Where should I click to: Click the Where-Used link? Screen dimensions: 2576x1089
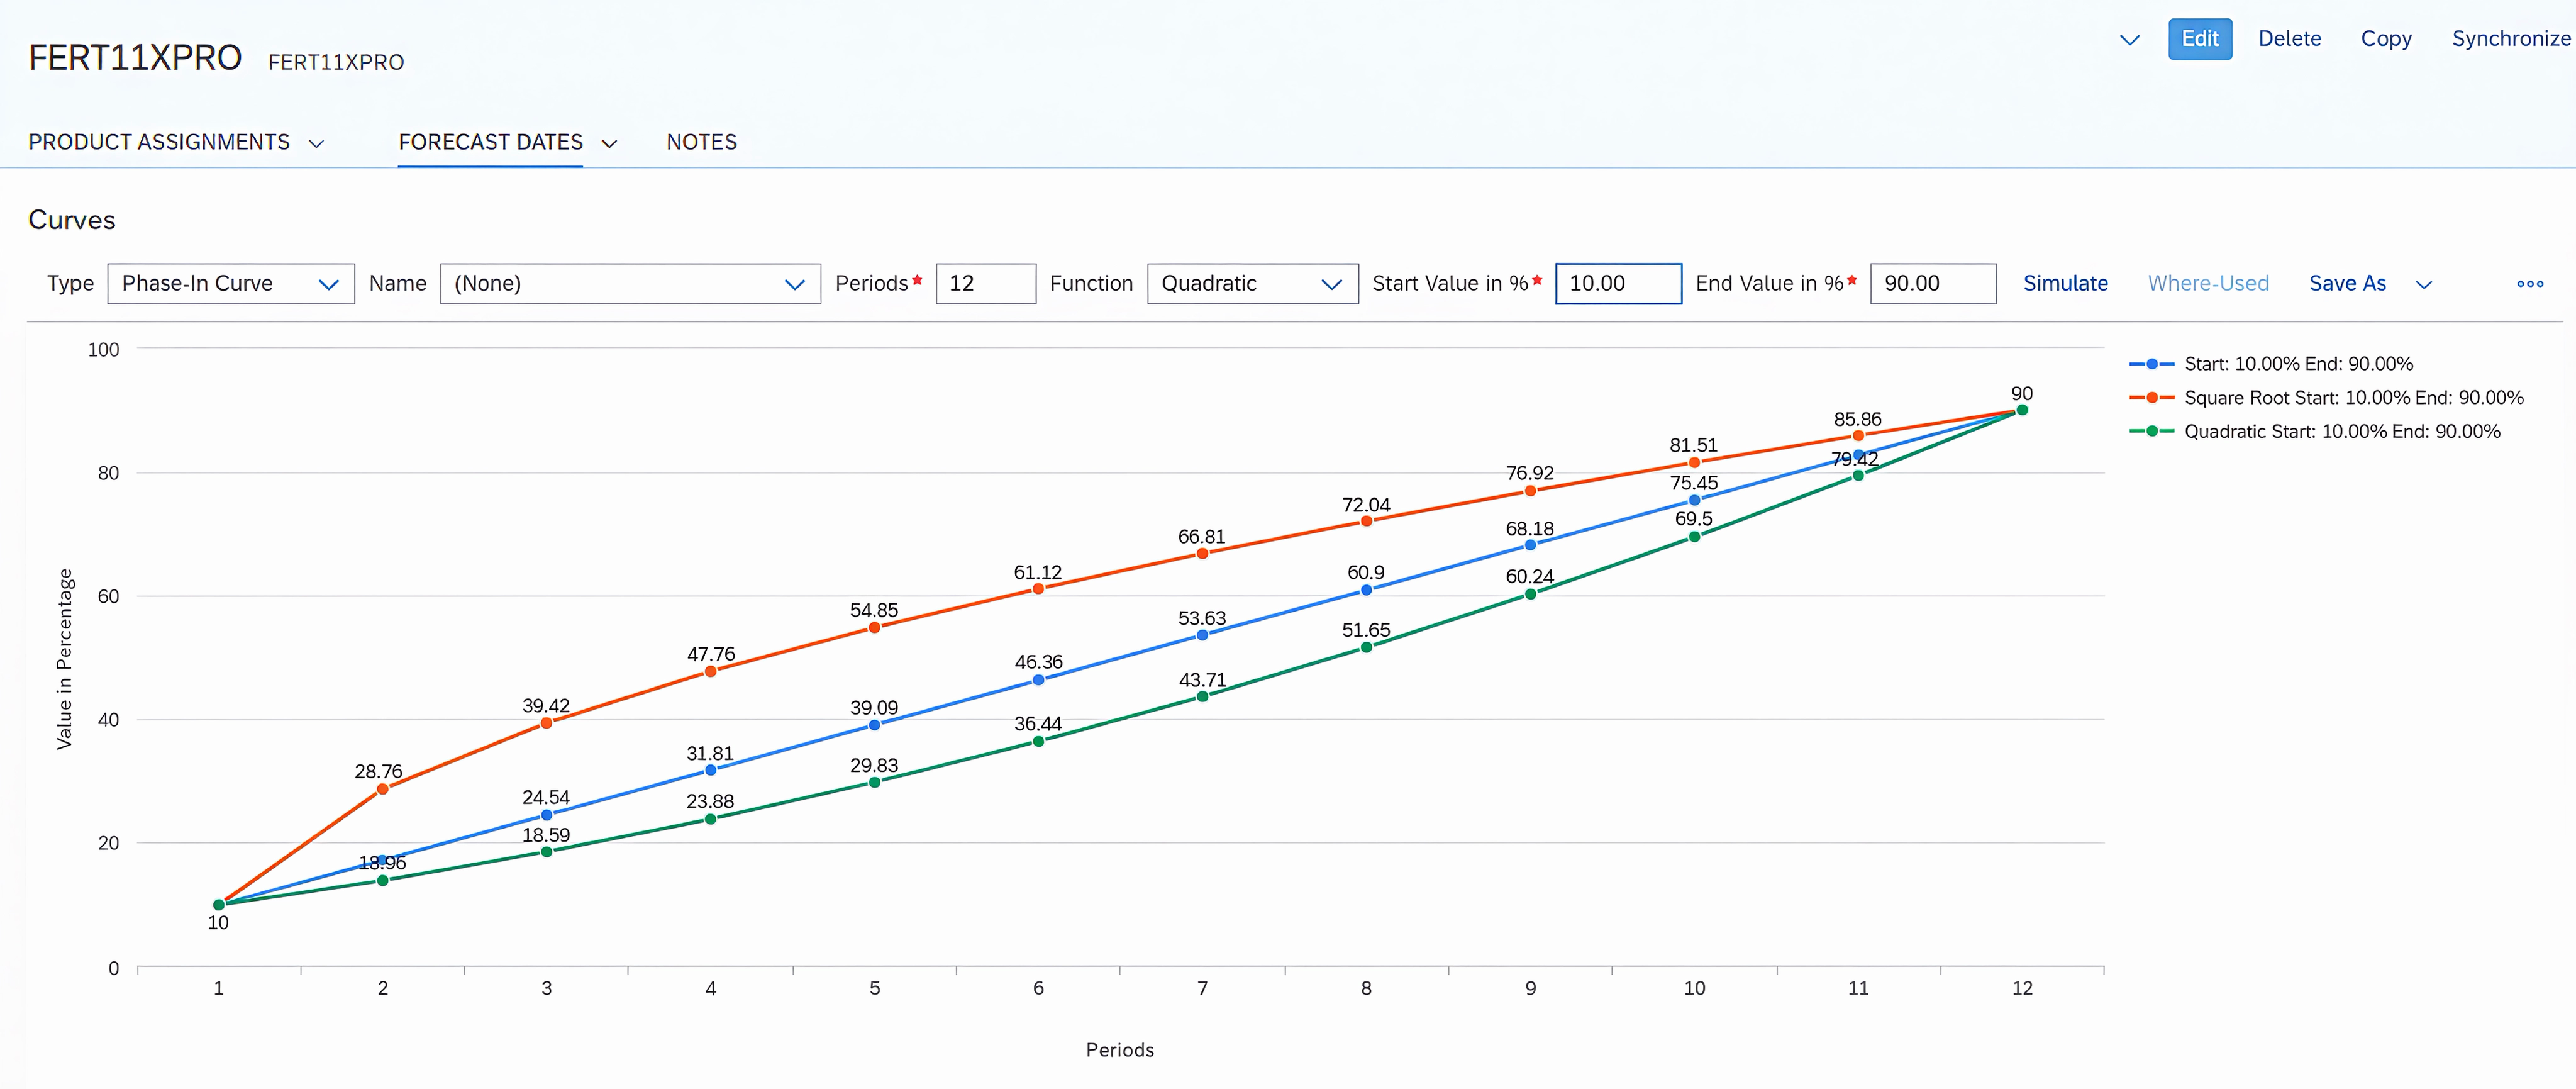2208,284
